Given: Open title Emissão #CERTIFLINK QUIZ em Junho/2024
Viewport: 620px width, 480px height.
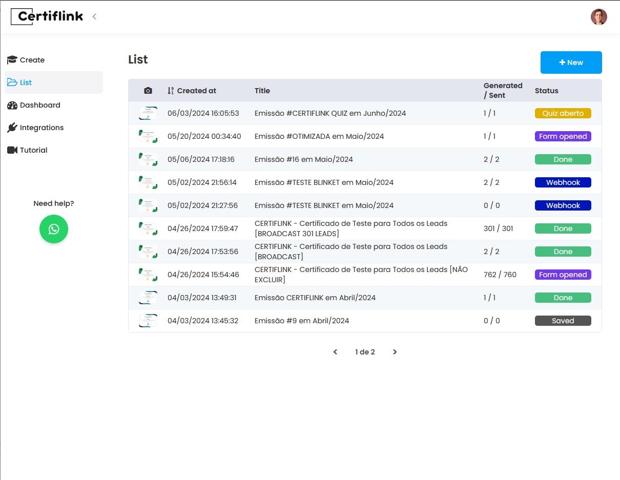Looking at the screenshot, I should 330,113.
